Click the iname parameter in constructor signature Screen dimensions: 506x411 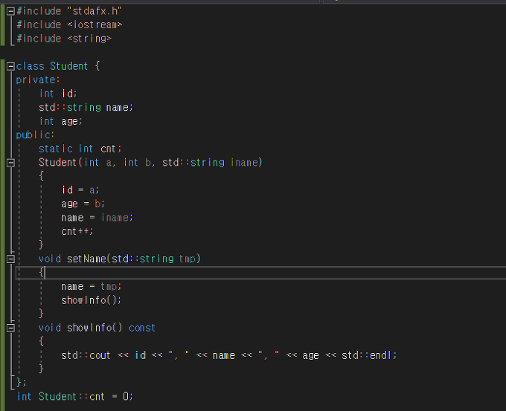point(245,163)
